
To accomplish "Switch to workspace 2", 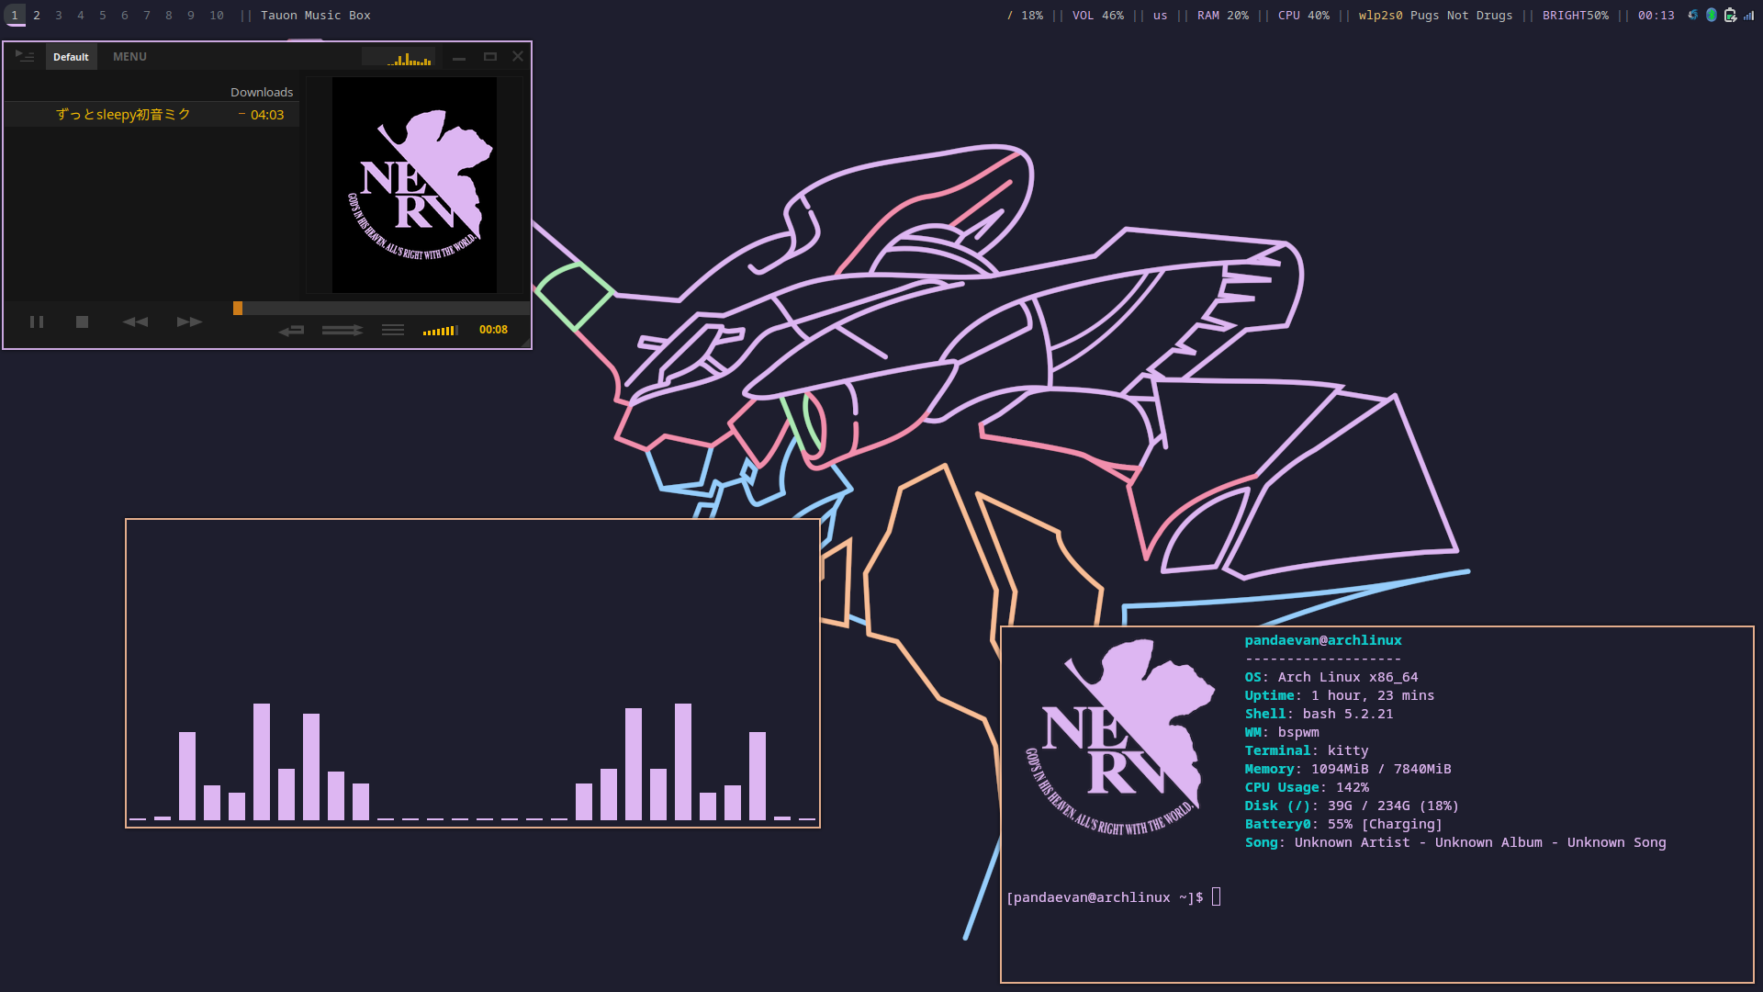I will (37, 16).
